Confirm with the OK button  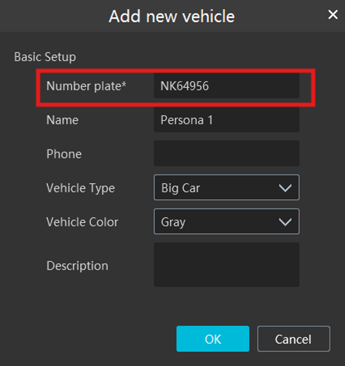(x=213, y=339)
